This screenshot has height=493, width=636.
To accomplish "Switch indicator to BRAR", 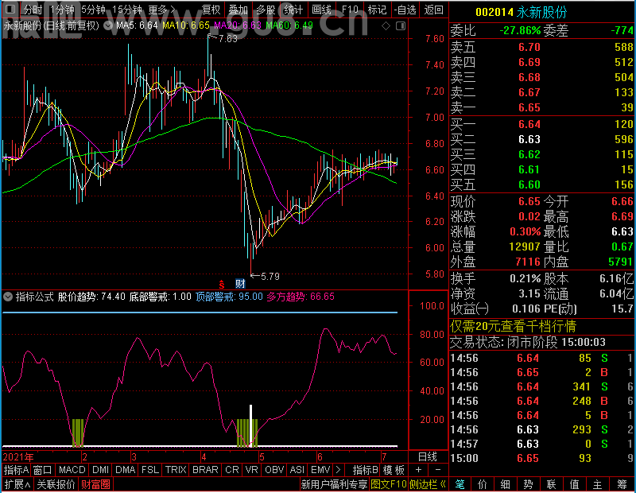I will [x=205, y=470].
